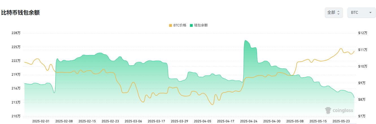Click the 228万 left axis label
Image resolution: width=376 pixels, height=124 pixels.
tap(16, 33)
